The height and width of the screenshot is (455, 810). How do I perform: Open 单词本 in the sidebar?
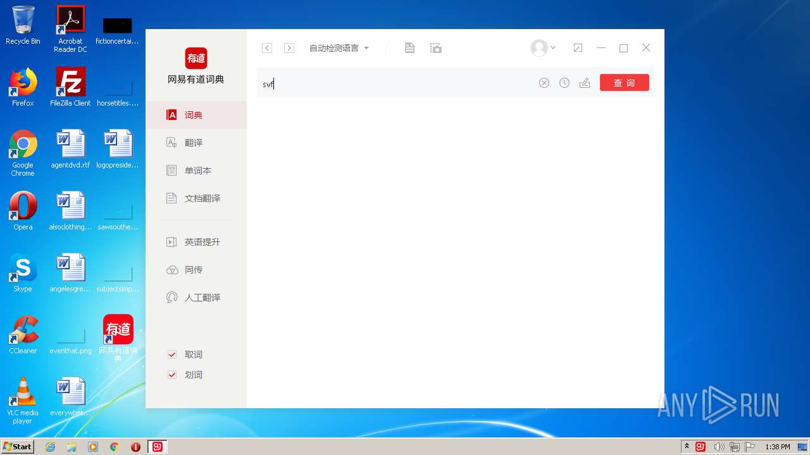[x=196, y=171]
